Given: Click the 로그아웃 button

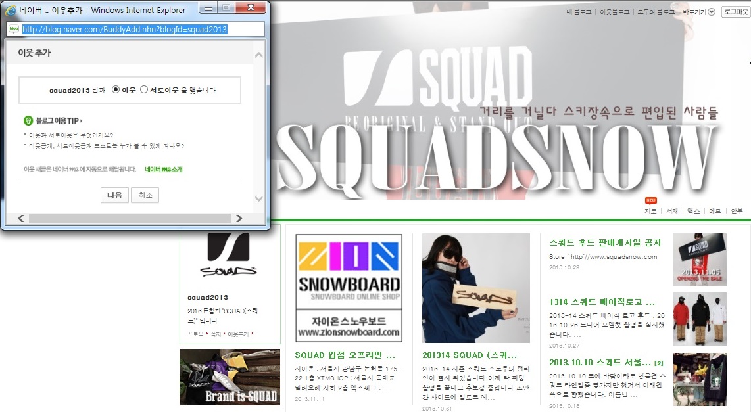Looking at the screenshot, I should 736,11.
